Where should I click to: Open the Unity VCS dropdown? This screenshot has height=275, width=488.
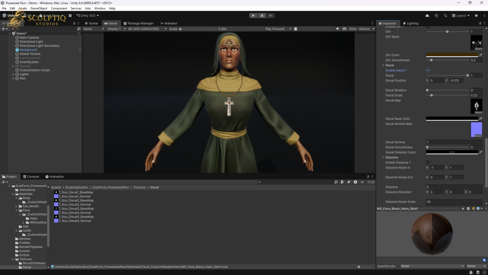[87, 15]
